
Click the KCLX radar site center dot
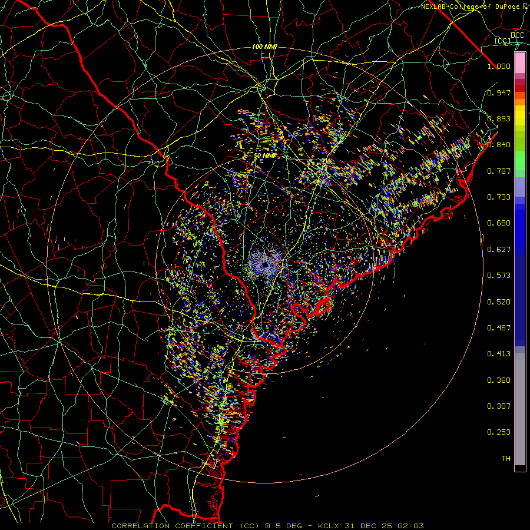[266, 264]
